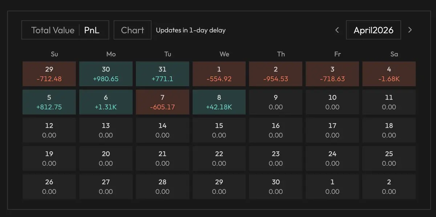Select the April 12 calendar cell

tap(49, 130)
